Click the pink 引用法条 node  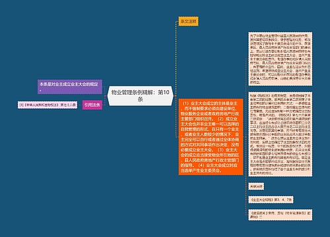(92, 105)
